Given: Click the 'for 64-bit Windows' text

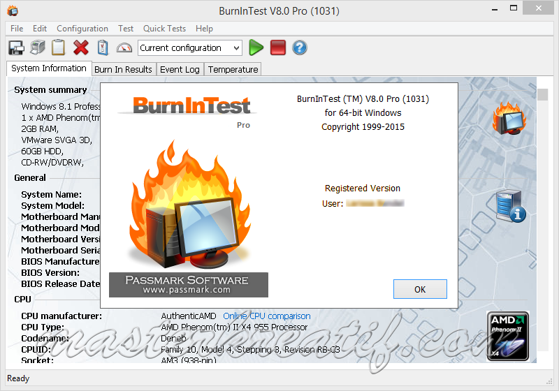Looking at the screenshot, I should coord(363,113).
